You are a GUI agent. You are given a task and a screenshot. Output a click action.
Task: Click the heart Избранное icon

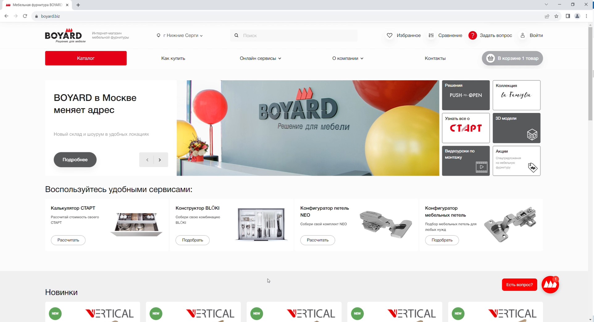click(x=390, y=36)
